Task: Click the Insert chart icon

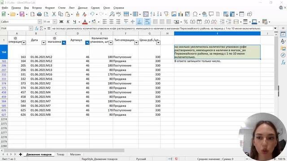Action: 181,14
